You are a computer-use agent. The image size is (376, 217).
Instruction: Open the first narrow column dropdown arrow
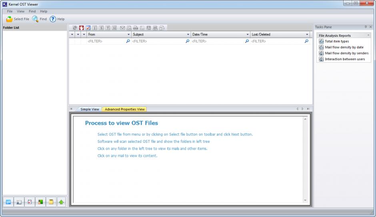click(x=72, y=34)
